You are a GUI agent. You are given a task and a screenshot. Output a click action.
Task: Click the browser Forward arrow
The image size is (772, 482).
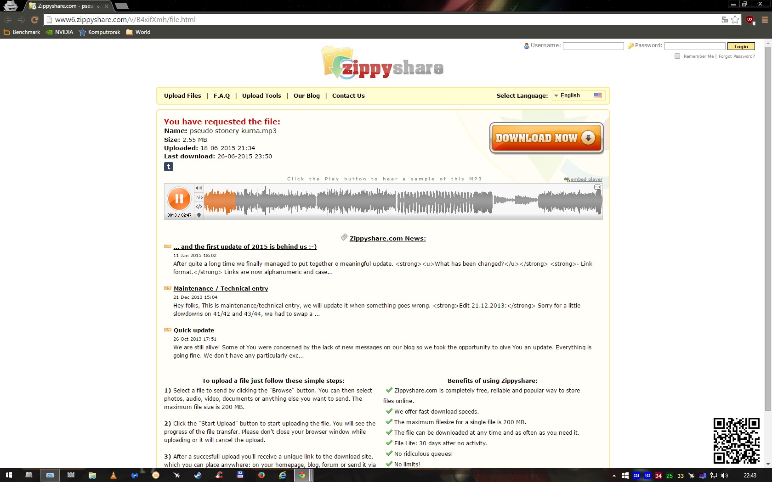[x=21, y=20]
